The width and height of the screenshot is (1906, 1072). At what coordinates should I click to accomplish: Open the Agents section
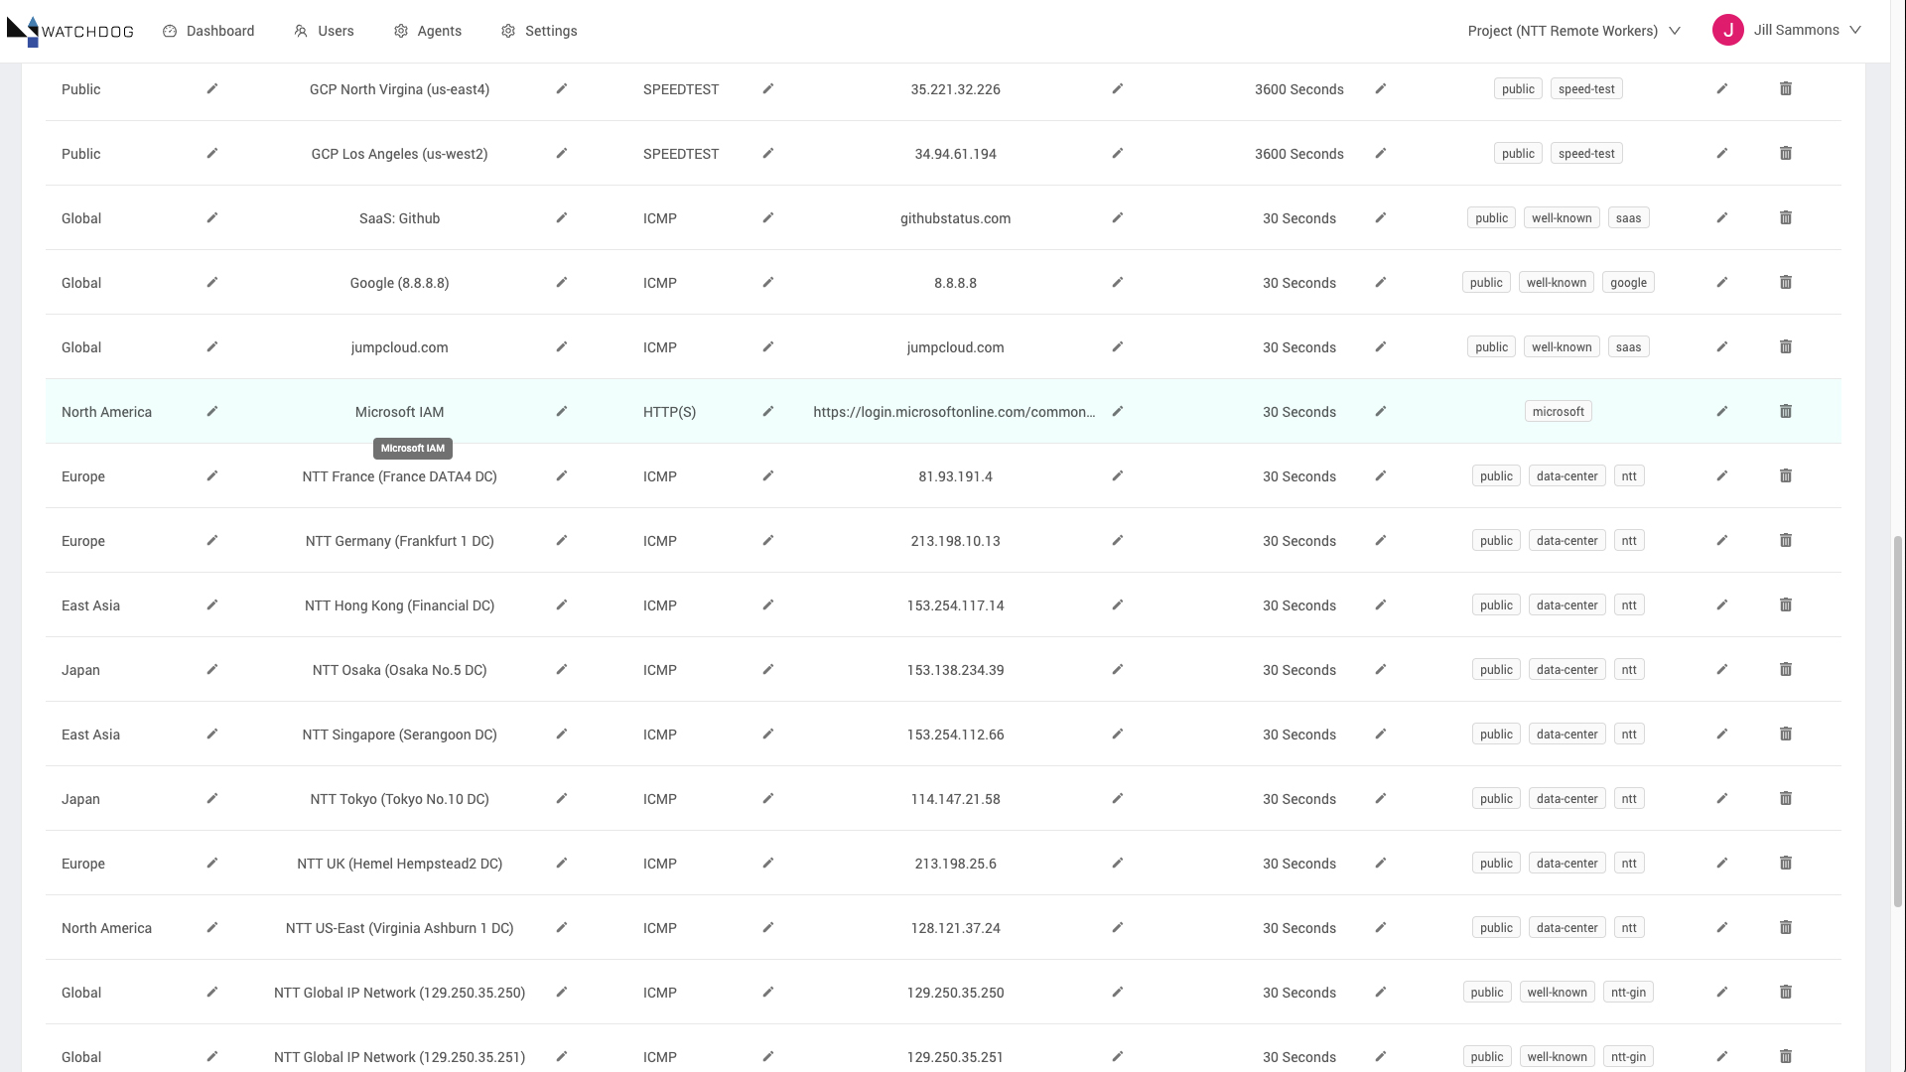[428, 31]
